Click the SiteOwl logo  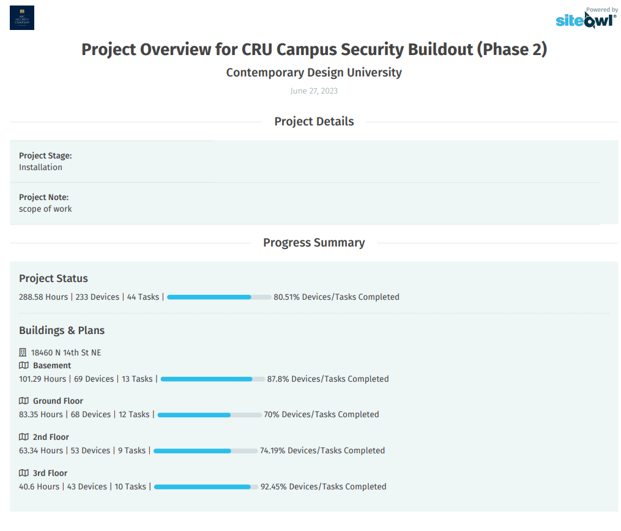click(x=586, y=18)
